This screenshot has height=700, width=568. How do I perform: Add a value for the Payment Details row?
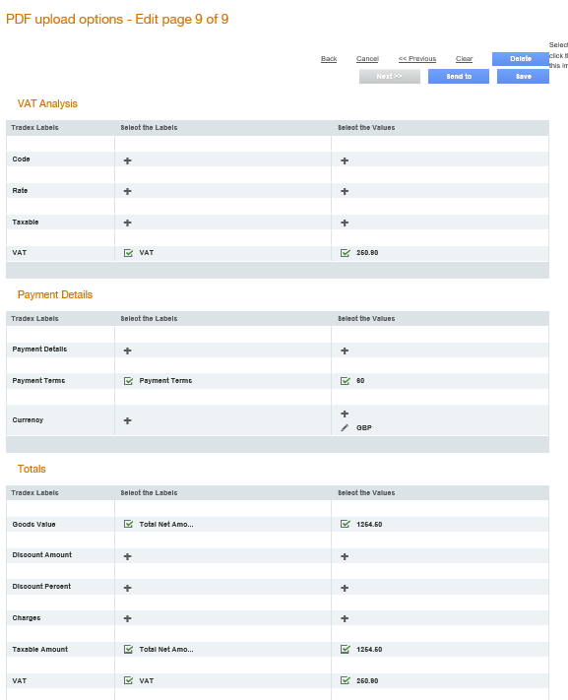pos(345,350)
